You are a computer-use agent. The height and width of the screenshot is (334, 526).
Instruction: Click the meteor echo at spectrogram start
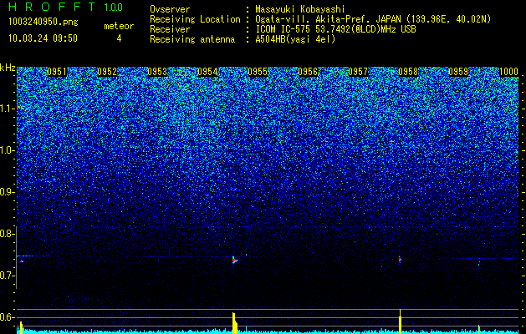coord(22,261)
